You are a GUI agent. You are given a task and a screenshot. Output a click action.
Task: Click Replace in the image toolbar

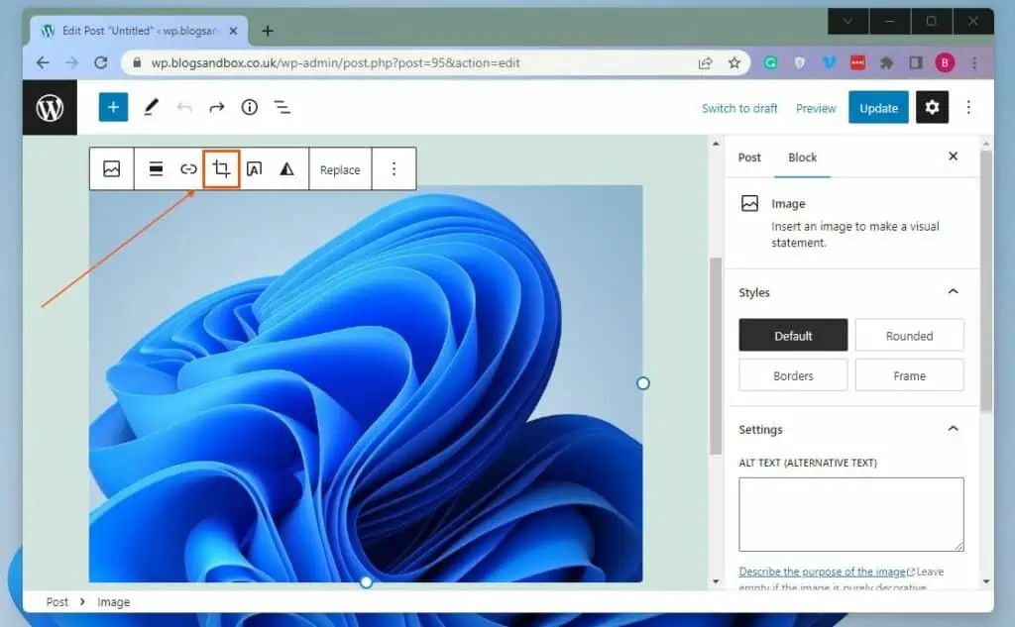tap(340, 169)
